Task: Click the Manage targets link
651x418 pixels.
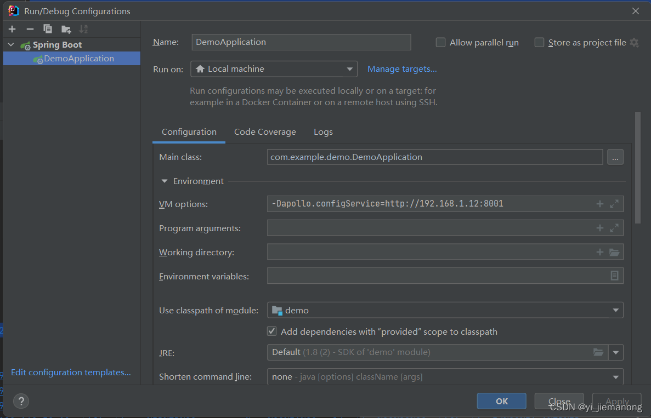Action: (x=402, y=68)
